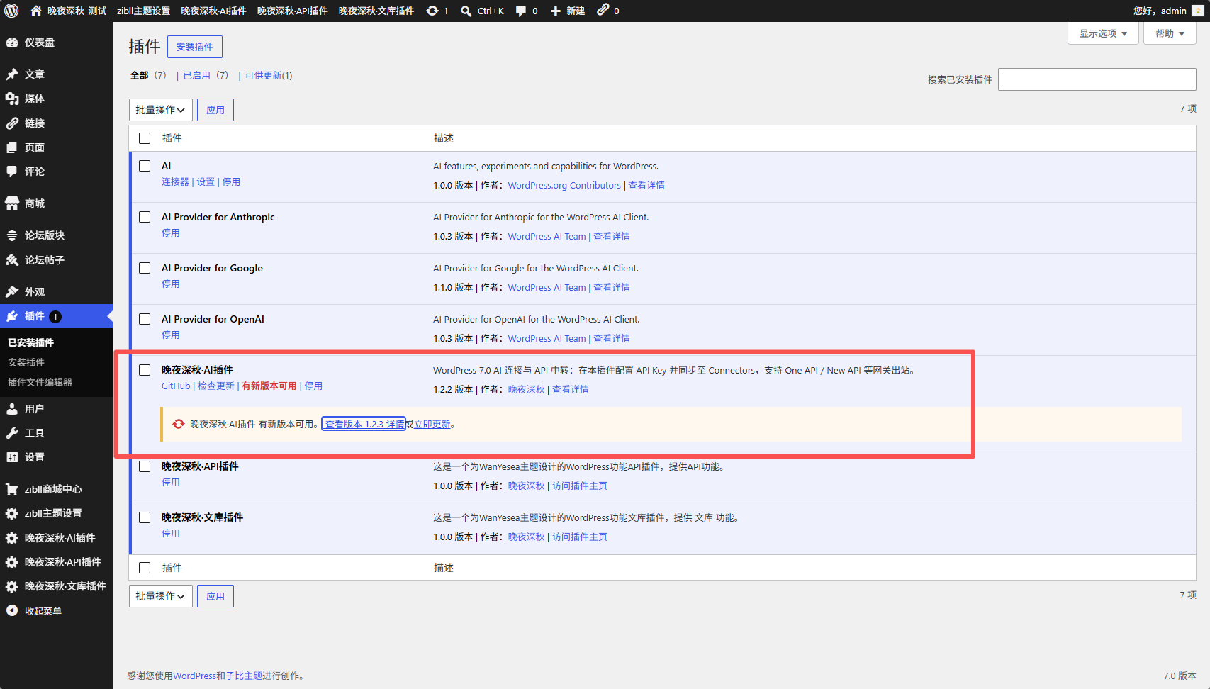This screenshot has height=689, width=1210.
Task: Open 访问插件主页 link for 晚夜深秋·文库插件
Action: pos(580,537)
